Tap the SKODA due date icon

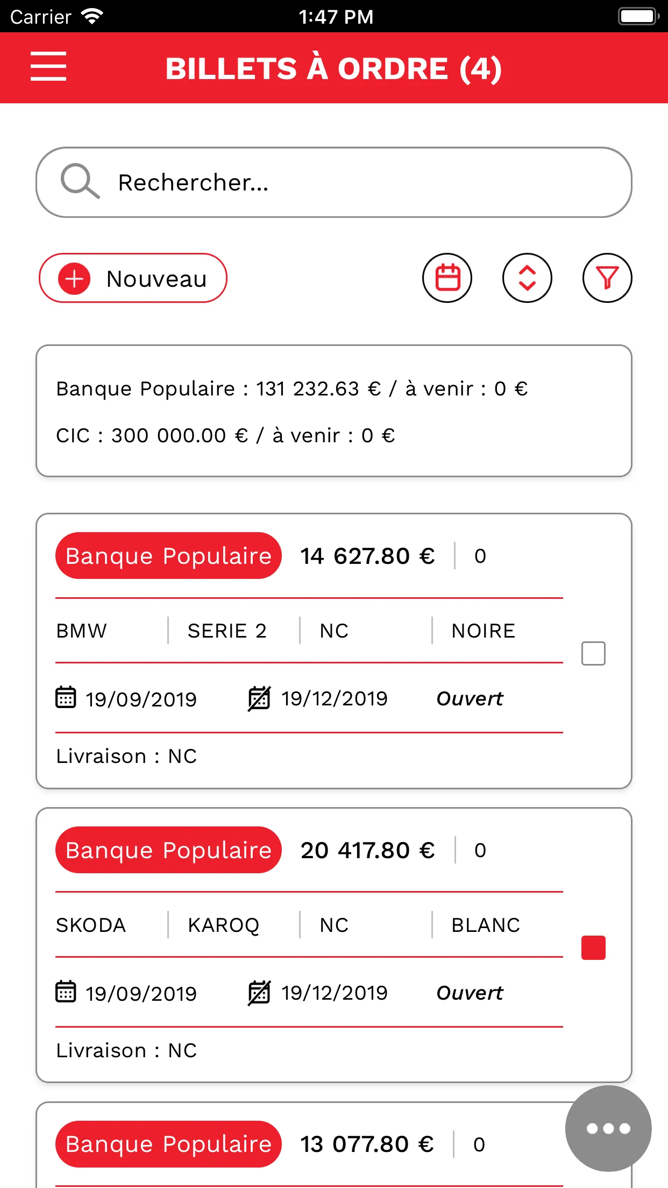point(259,993)
